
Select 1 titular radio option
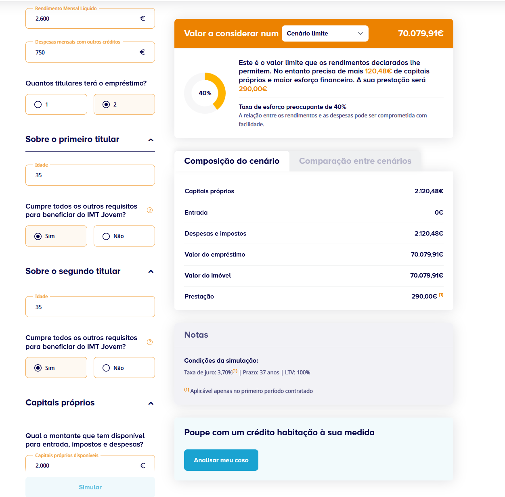point(56,104)
